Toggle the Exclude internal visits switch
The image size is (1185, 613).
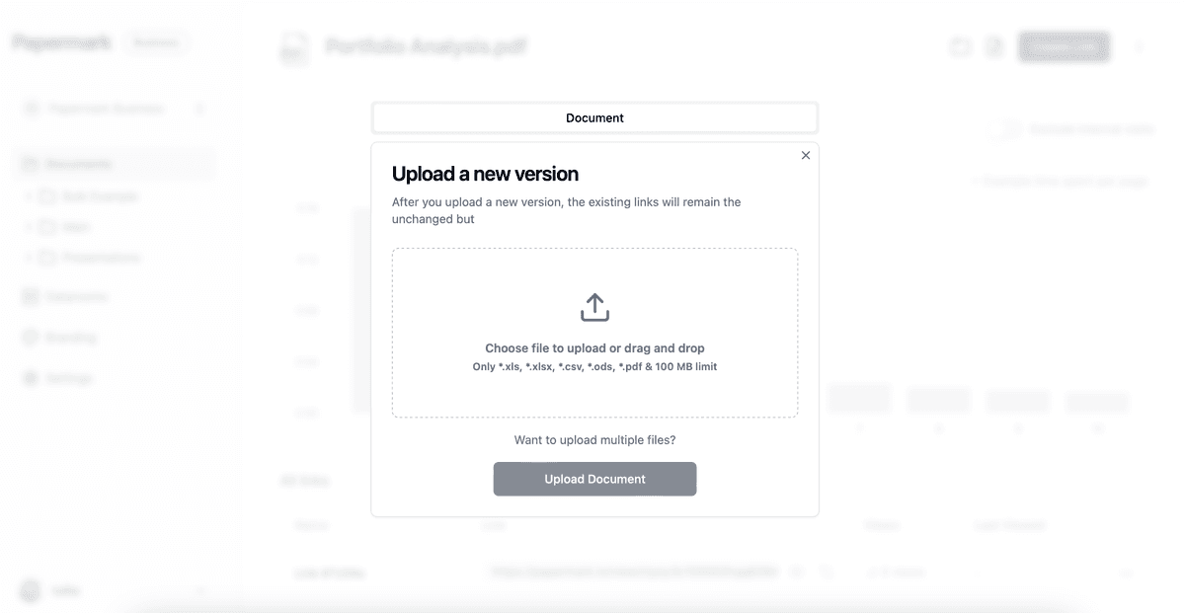click(x=1007, y=129)
